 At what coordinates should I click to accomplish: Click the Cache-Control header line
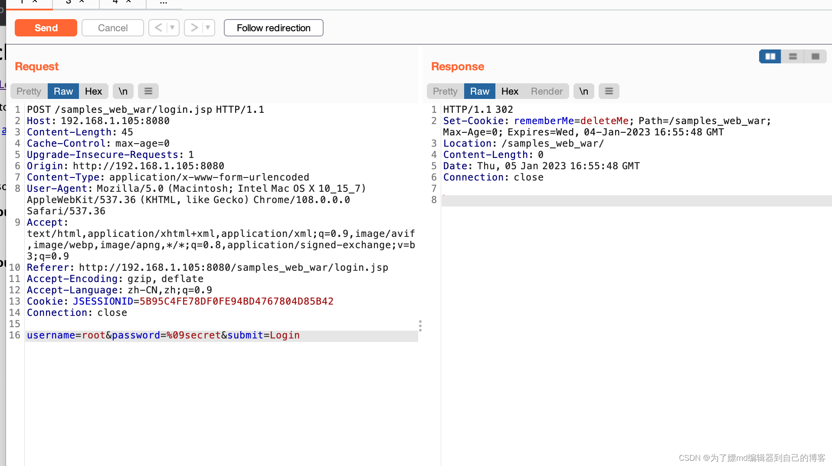98,144
